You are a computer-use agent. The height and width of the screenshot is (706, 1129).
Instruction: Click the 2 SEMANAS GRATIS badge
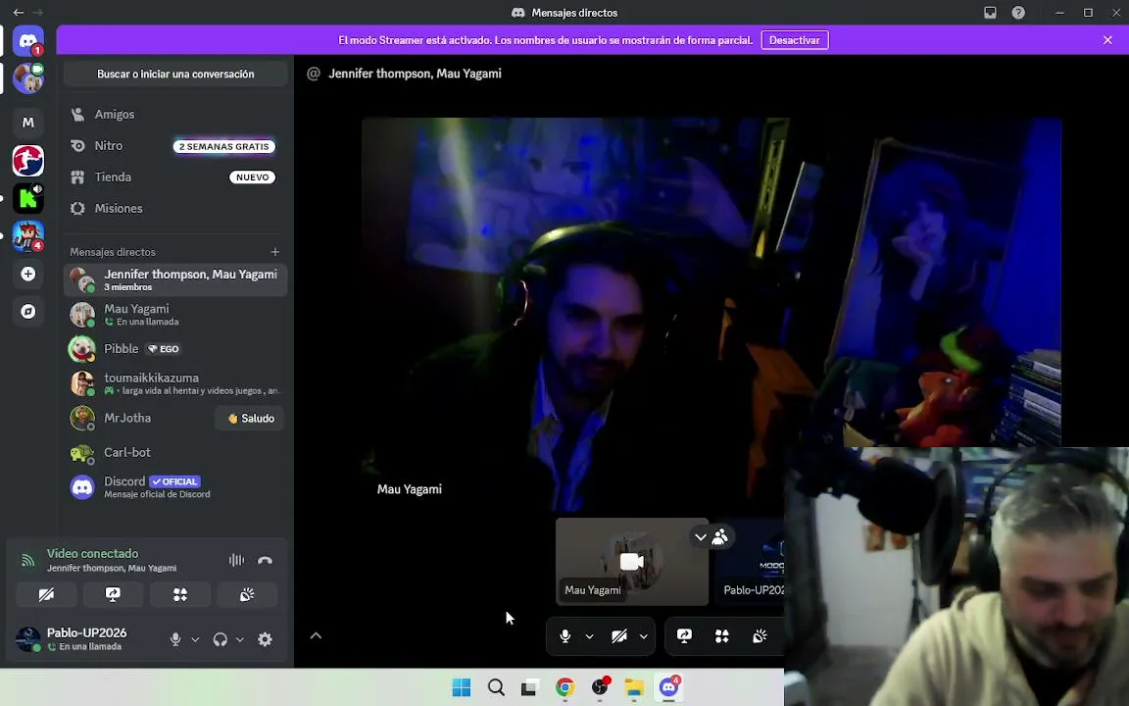pyautogui.click(x=223, y=146)
